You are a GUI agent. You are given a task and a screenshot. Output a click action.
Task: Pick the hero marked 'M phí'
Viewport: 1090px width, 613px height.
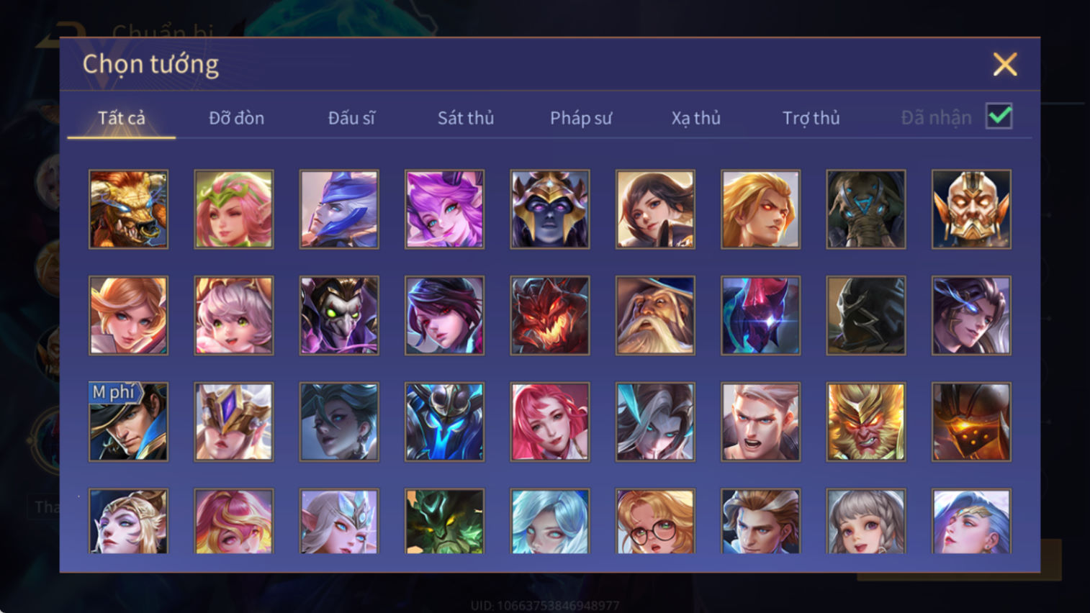coord(128,422)
